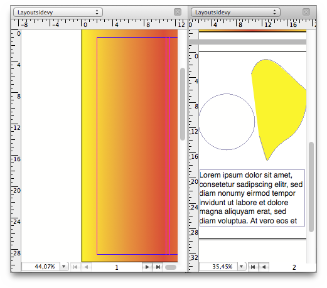Close the left layout pane

(x=178, y=12)
